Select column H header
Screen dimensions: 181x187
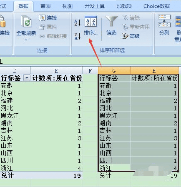click(x=154, y=71)
